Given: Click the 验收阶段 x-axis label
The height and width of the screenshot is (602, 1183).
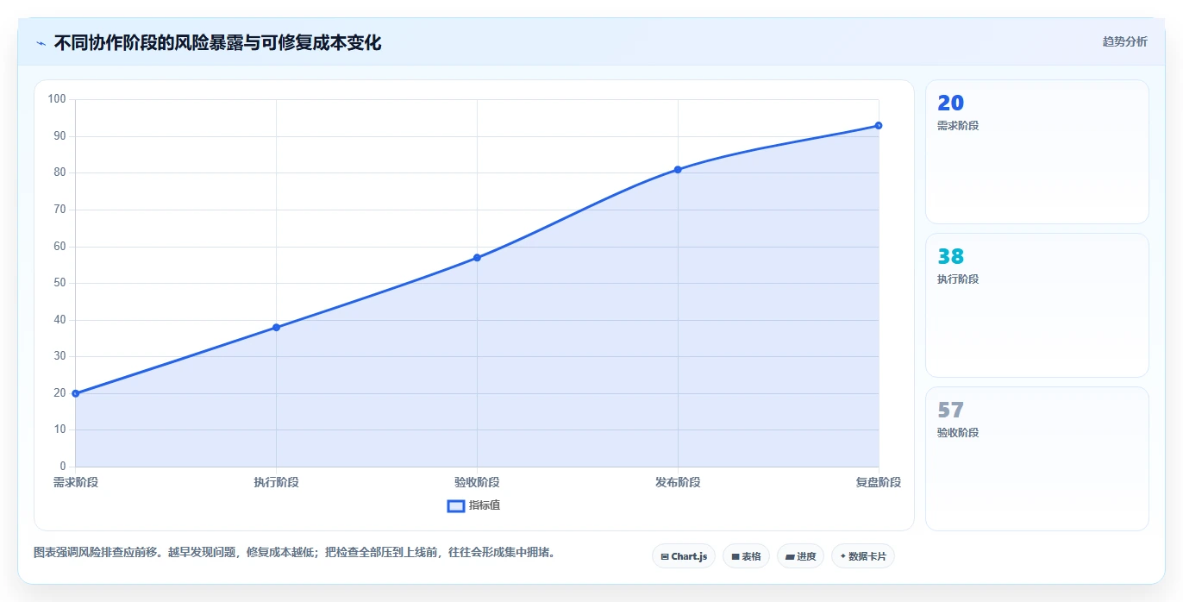Looking at the screenshot, I should tap(477, 482).
